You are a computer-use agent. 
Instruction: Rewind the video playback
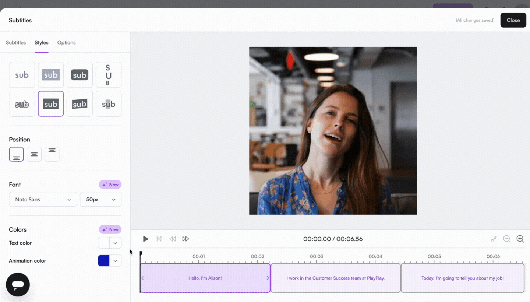coord(172,239)
